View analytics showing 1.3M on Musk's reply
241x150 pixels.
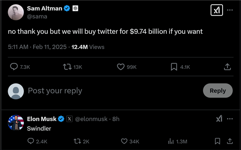click(x=171, y=141)
